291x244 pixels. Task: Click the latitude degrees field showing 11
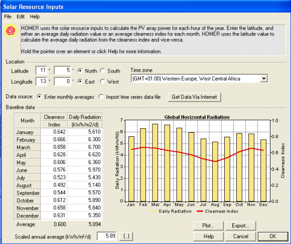point(41,70)
